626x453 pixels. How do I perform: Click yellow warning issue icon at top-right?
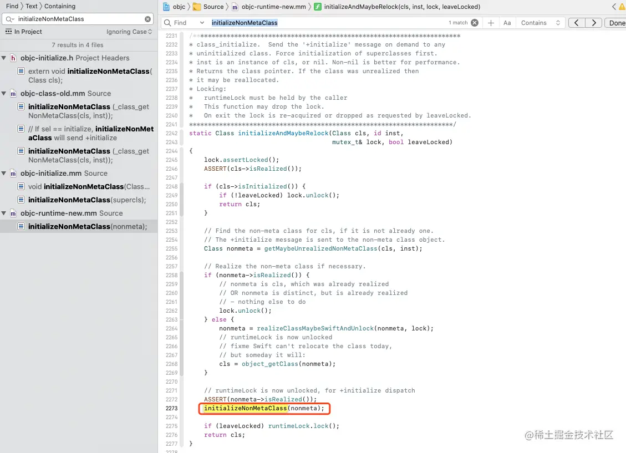click(622, 7)
